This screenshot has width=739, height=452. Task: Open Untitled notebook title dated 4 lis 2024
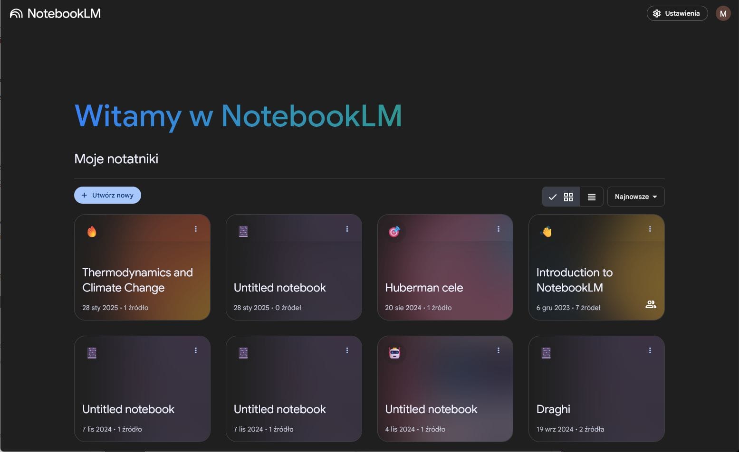click(431, 409)
